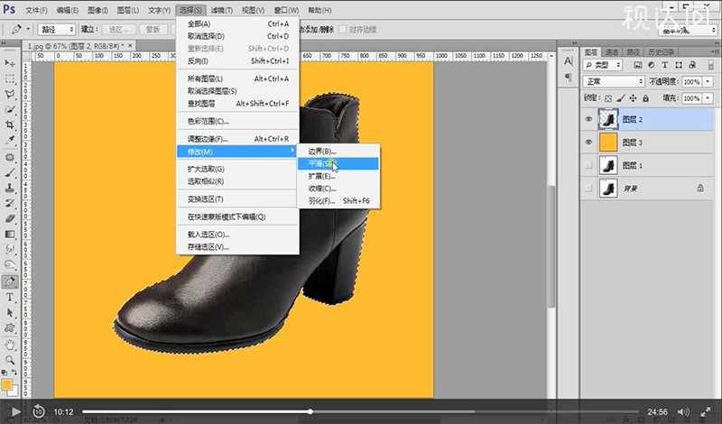Viewport: 722px width, 424px height.
Task: Open the 不透明度 opacity slider arrow
Action: (708, 81)
